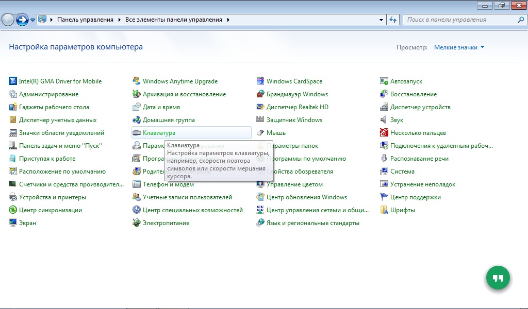Image resolution: width=528 pixels, height=309 pixels.
Task: Open Счетчики и средства производительности link
Action: click(71, 184)
